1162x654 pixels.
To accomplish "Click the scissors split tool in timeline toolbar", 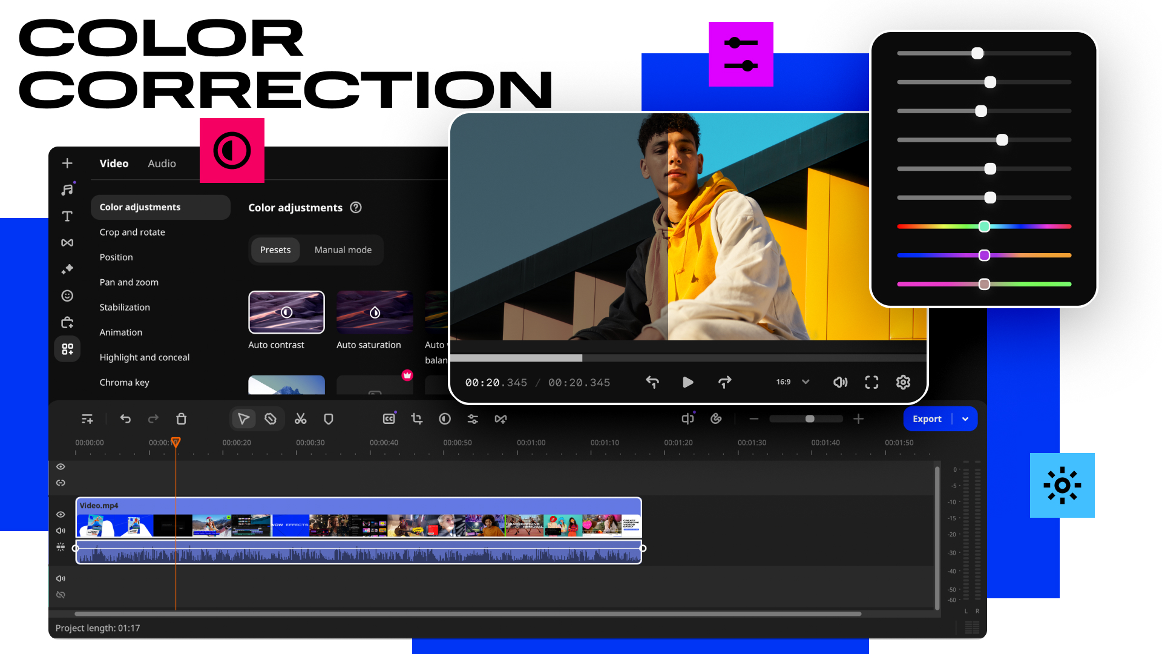I will pyautogui.click(x=300, y=419).
